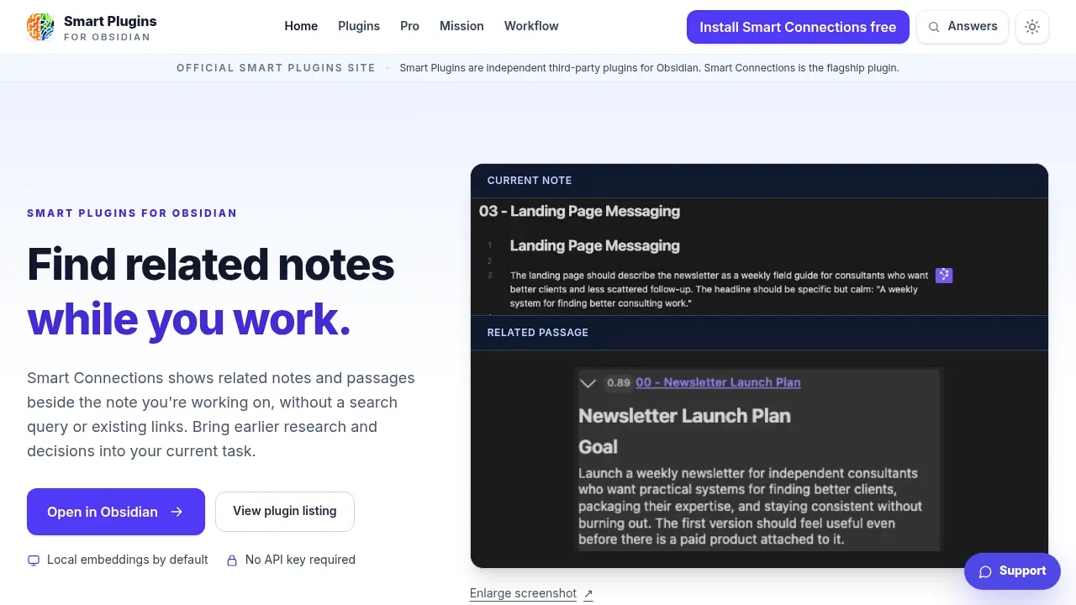Open the Support chat button
This screenshot has height=605, width=1076.
point(1012,571)
